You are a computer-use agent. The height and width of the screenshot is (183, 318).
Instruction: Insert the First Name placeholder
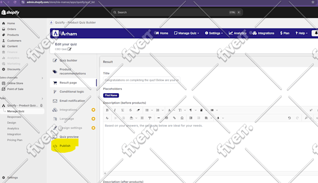tap(111, 95)
